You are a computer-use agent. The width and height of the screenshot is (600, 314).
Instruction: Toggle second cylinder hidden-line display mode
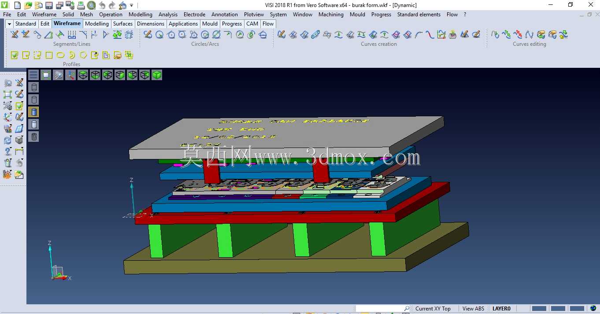coord(33,100)
